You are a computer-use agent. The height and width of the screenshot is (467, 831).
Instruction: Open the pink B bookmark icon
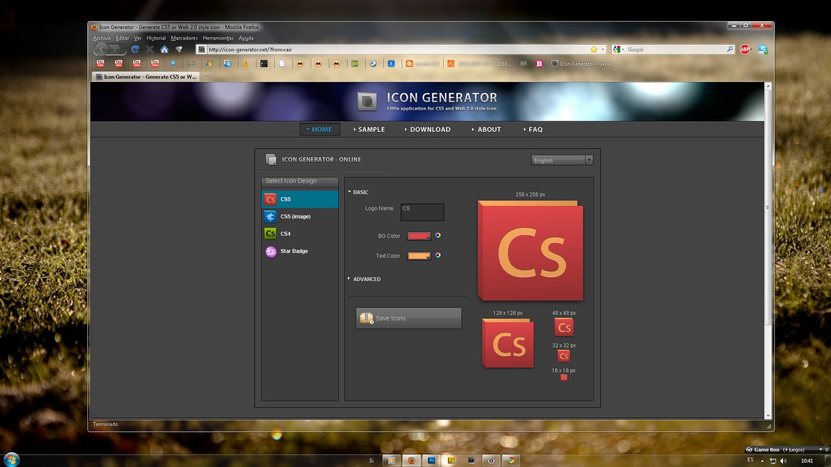point(539,64)
